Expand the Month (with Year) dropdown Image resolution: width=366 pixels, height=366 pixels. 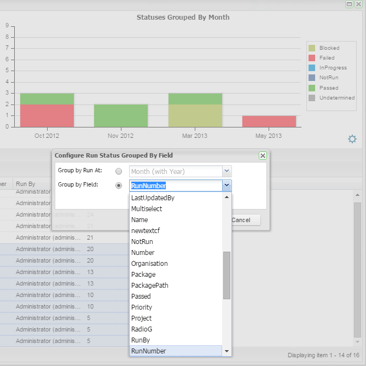point(227,171)
